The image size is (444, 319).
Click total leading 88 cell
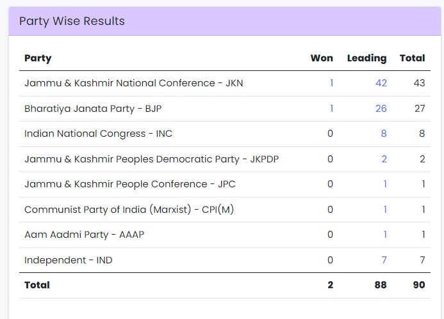coord(381,285)
